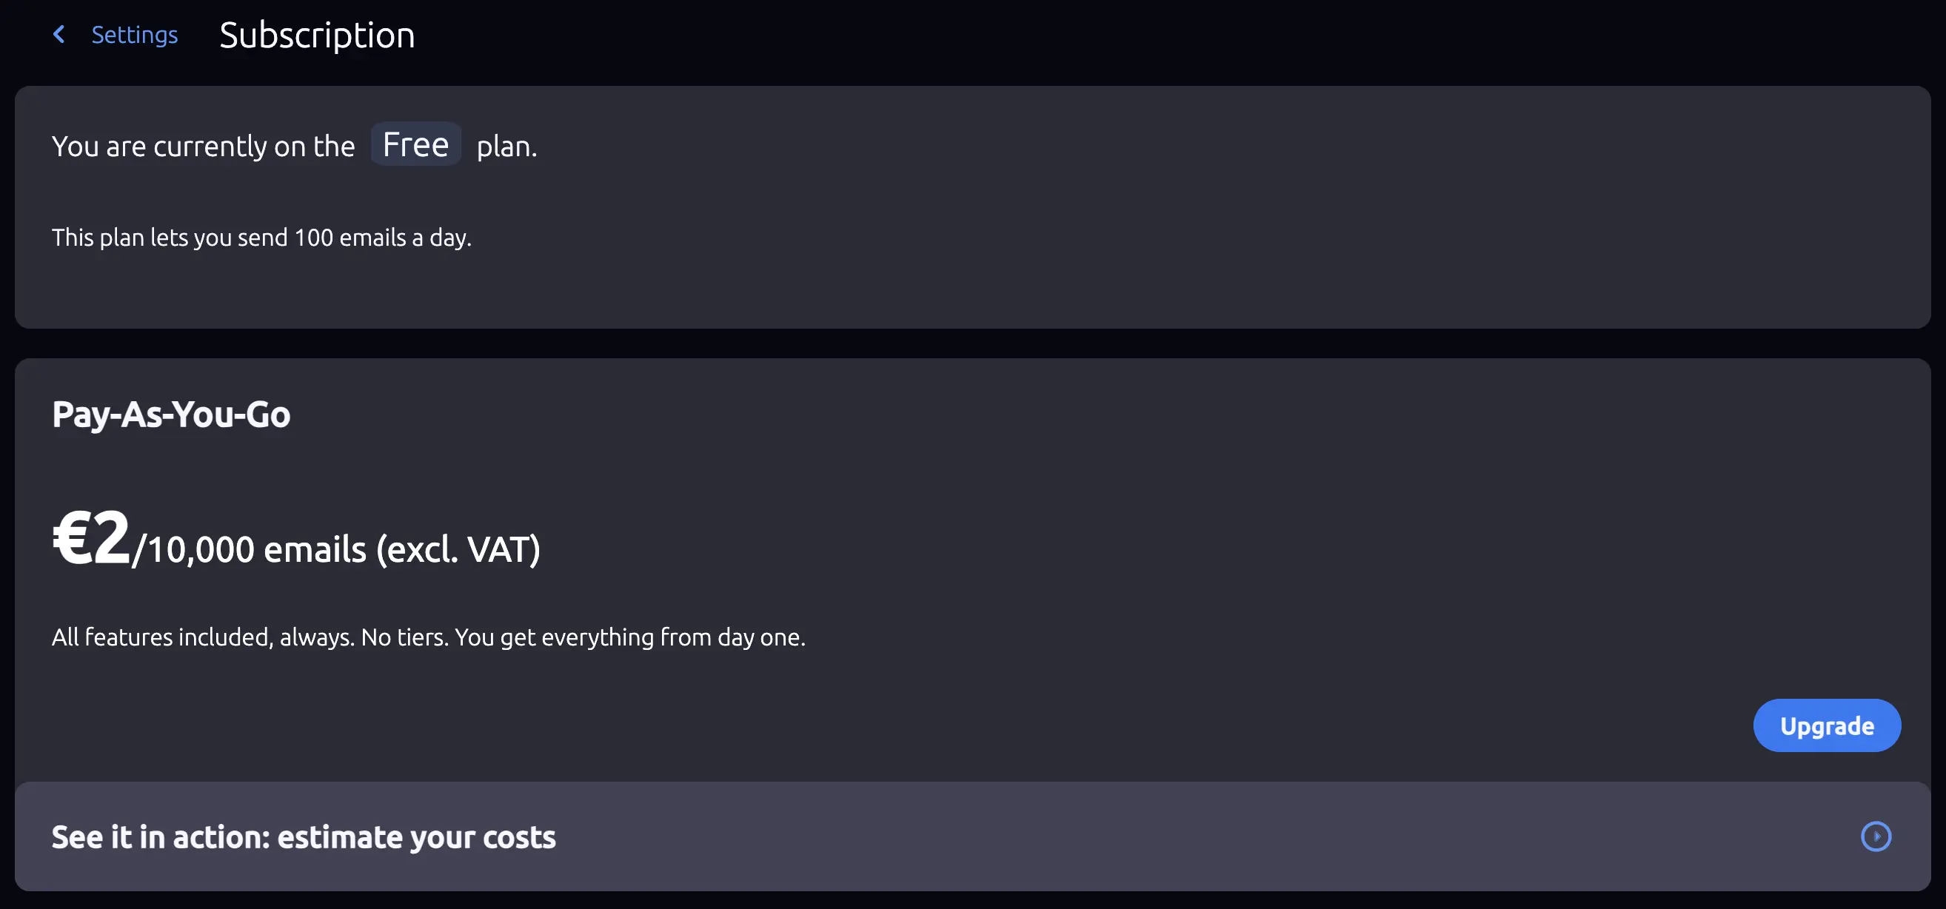The width and height of the screenshot is (1946, 909).
Task: Tap the Free label pill on the current plan card
Action: 415,144
